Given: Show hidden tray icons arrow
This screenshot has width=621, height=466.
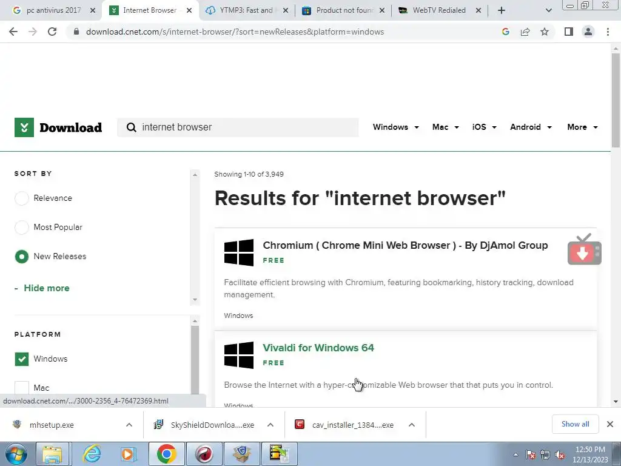Looking at the screenshot, I should tap(515, 455).
